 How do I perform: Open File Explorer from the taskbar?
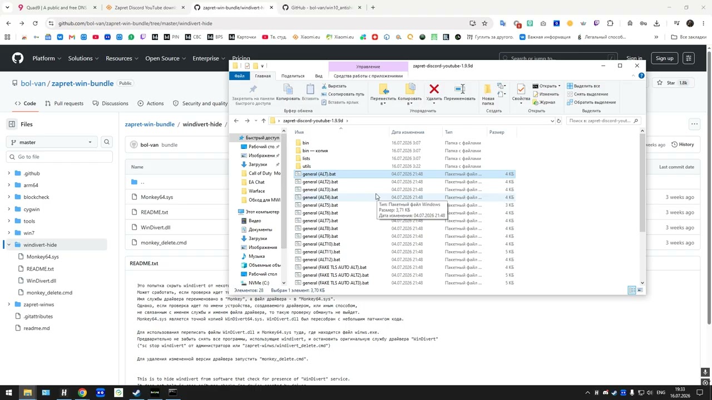(27, 393)
